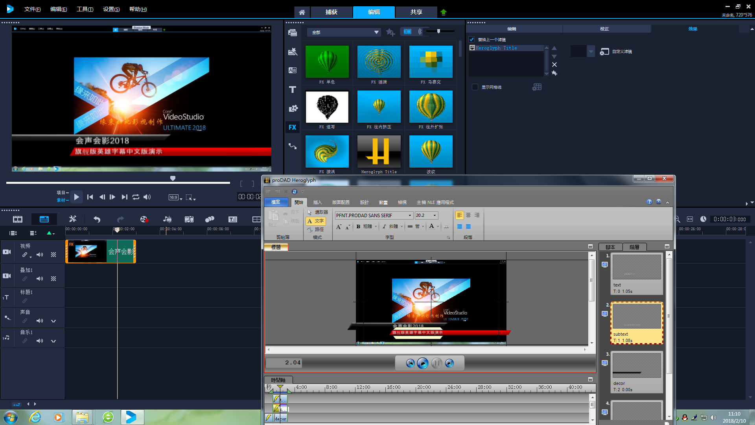Screen dimensions: 755x425
Task: Open grid line options icon
Action: click(537, 87)
